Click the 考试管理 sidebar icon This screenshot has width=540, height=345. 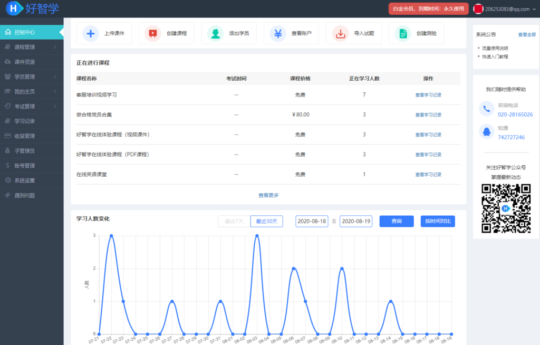7,106
